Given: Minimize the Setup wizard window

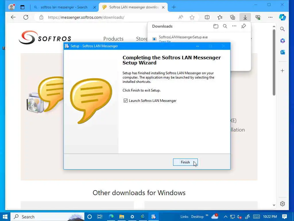Looking at the screenshot, I should click(x=198, y=46).
